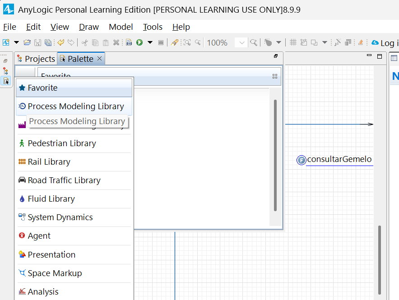Click the Save All icon
The image size is (399, 300).
pyautogui.click(x=48, y=42)
